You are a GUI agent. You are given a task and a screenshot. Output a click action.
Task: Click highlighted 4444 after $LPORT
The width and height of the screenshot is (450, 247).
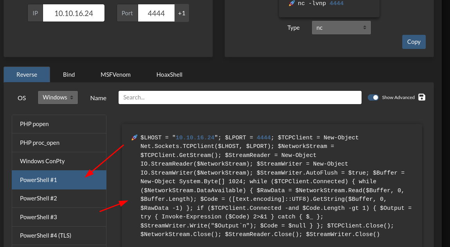pos(264,137)
